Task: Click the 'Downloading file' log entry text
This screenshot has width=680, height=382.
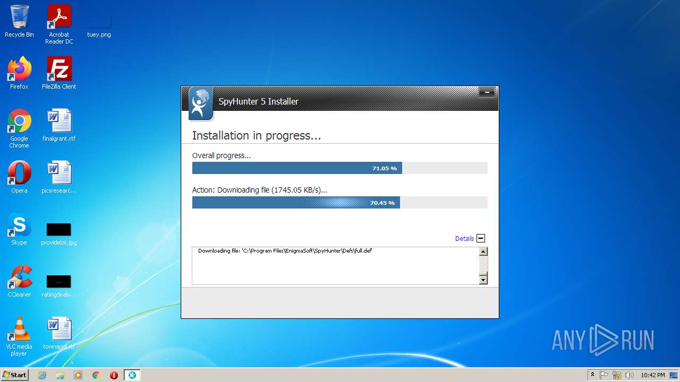Action: [x=285, y=250]
